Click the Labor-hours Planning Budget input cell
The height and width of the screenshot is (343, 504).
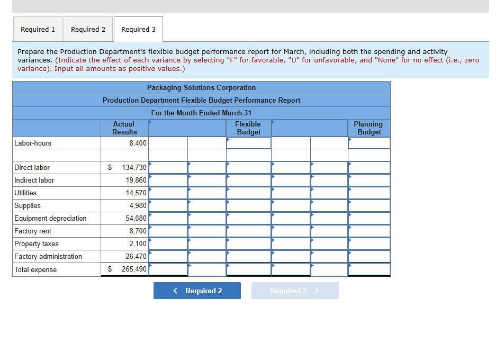pyautogui.click(x=369, y=143)
